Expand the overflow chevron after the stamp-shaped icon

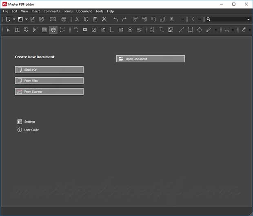182,19
